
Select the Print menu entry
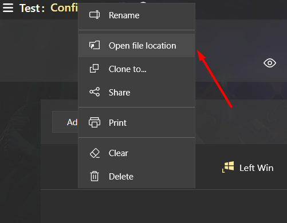click(137, 122)
